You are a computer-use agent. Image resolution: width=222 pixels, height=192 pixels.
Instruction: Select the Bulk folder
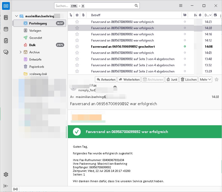[x=40, y=45]
